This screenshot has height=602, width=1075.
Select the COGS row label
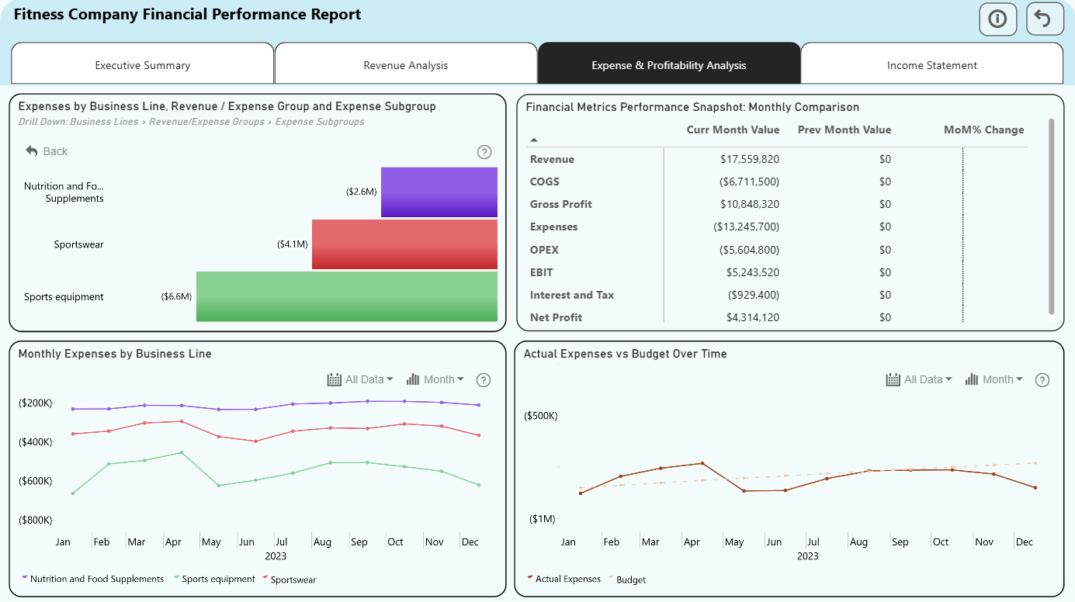pyautogui.click(x=545, y=182)
